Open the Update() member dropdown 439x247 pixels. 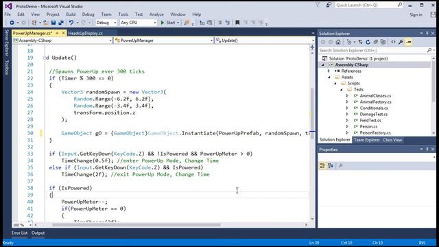[x=313, y=40]
